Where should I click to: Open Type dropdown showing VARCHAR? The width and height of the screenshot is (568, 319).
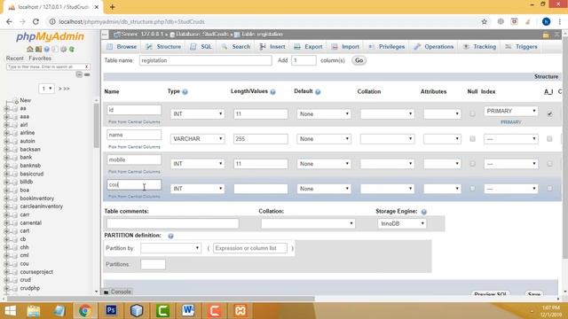[197, 139]
